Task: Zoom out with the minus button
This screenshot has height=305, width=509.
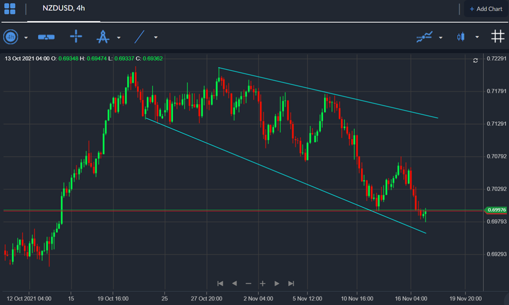Action: pos(249,284)
